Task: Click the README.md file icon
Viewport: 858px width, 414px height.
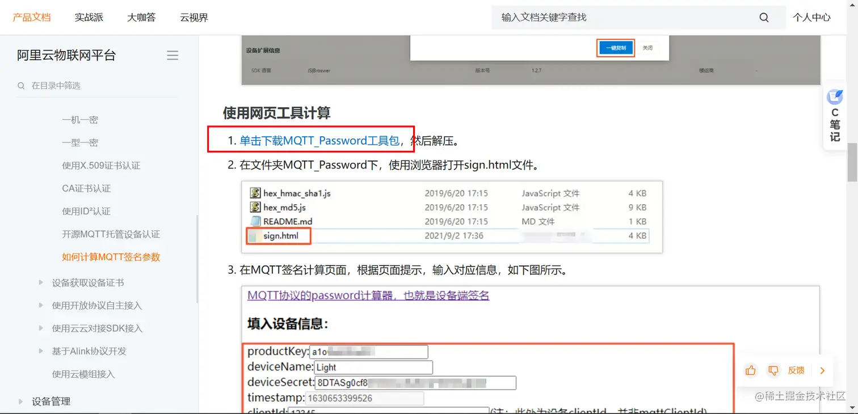Action: (x=255, y=221)
